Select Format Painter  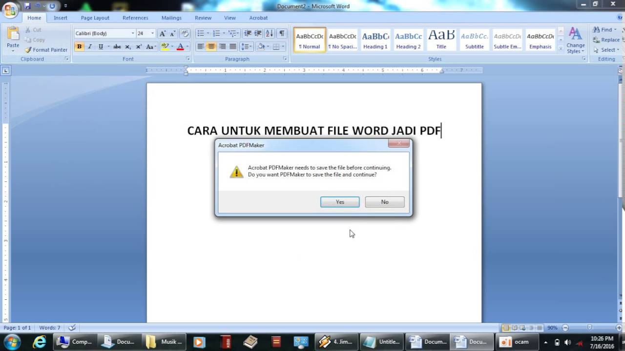point(46,50)
